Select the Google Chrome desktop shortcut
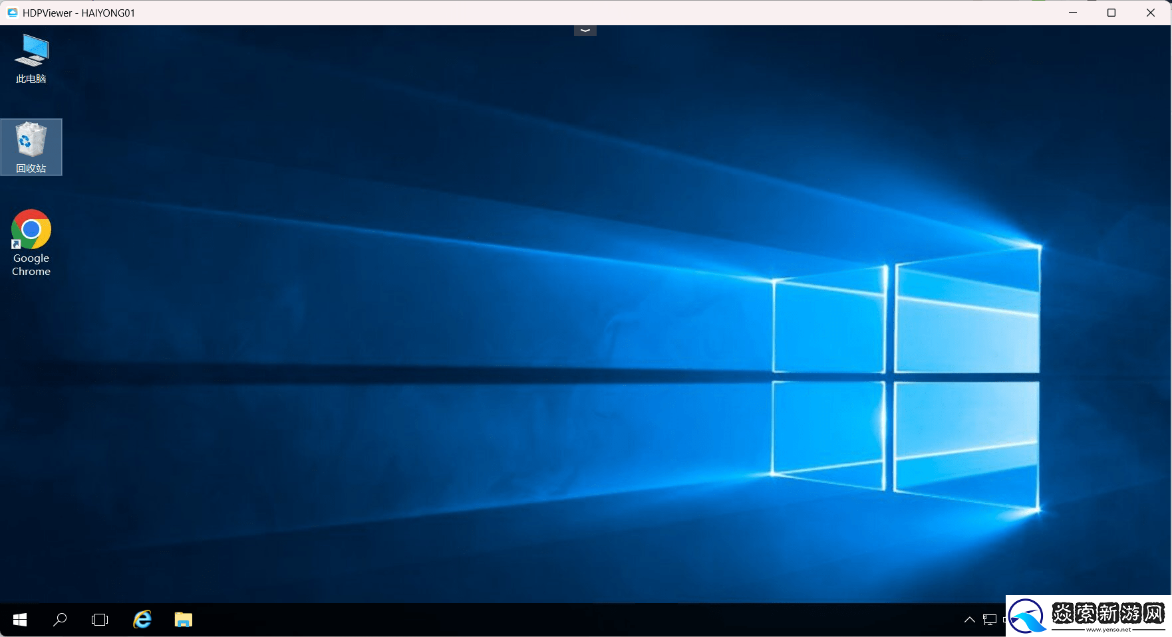This screenshot has width=1172, height=637. 31,242
